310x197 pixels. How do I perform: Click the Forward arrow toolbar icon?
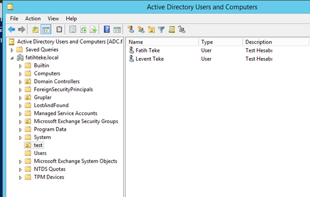pos(22,30)
